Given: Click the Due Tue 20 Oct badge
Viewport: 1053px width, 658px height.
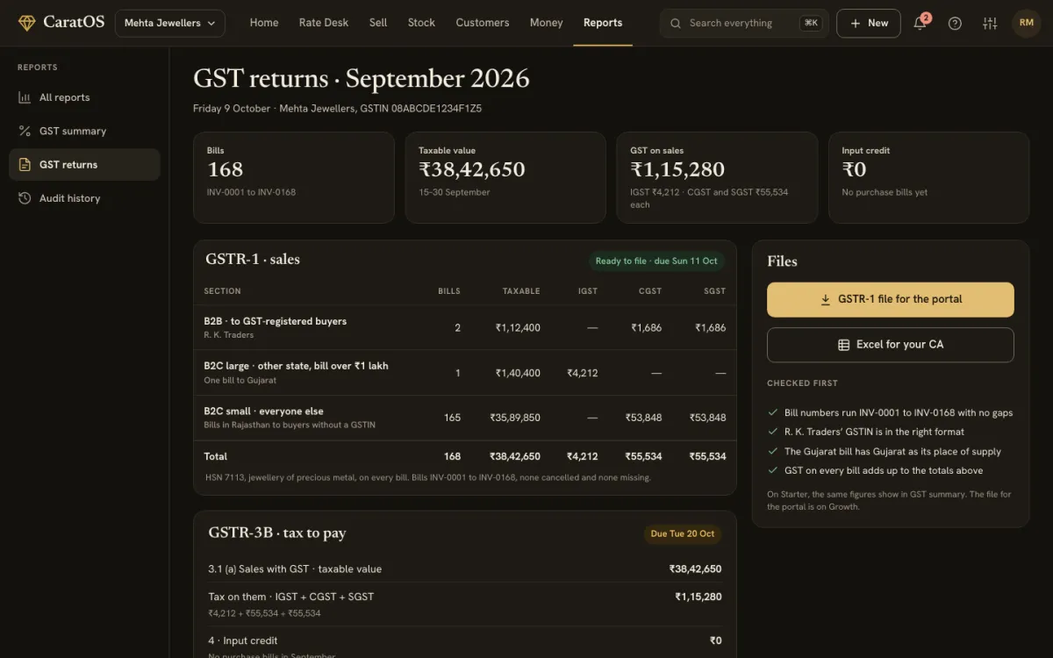Looking at the screenshot, I should (x=683, y=533).
